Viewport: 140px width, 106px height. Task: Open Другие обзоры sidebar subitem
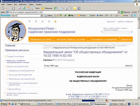tap(15, 89)
